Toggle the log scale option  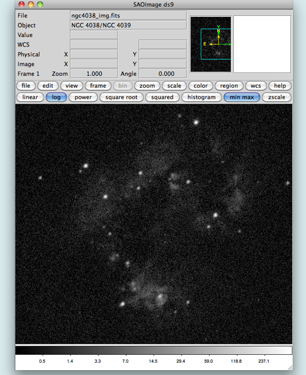[x=56, y=97]
